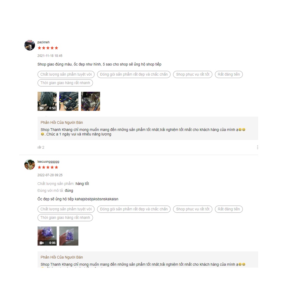The height and width of the screenshot is (305, 305).
Task: Click 'Thời gian giao hàng rất nhanh' tag in second review
Action: click(x=65, y=218)
